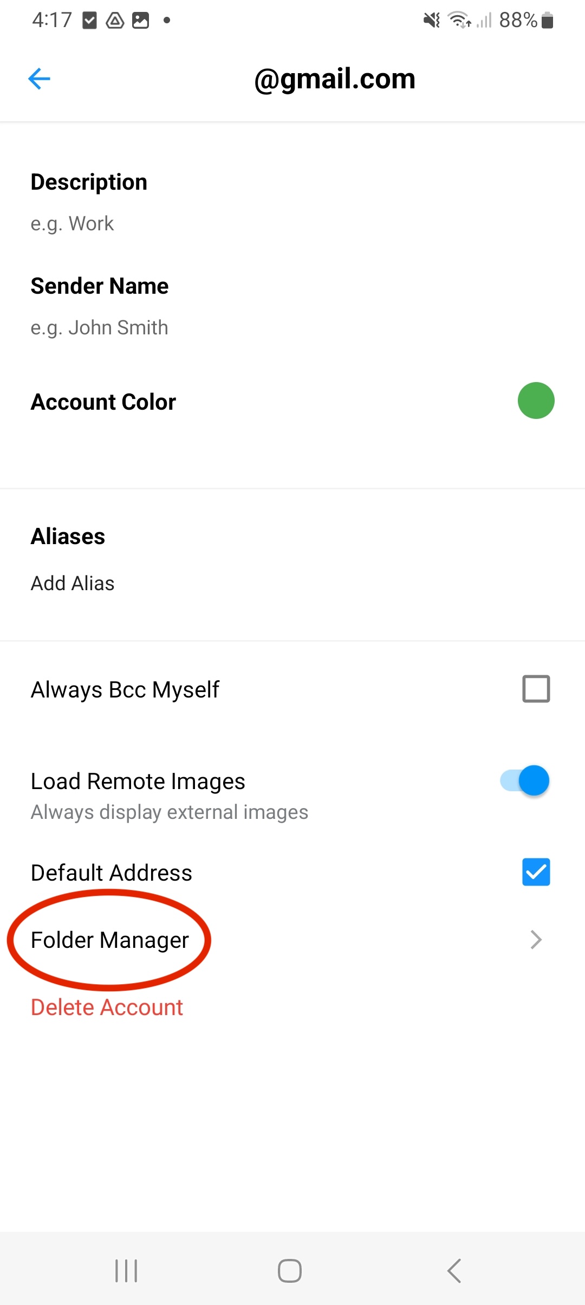Pick a new color with green Account Color swatch
The width and height of the screenshot is (585, 1305).
coord(536,401)
